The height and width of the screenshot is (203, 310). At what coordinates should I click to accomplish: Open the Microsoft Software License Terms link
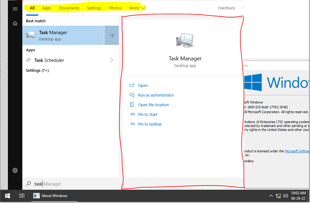(x=297, y=151)
